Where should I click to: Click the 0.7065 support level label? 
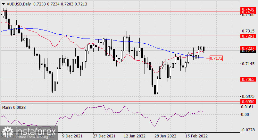coord(248,79)
